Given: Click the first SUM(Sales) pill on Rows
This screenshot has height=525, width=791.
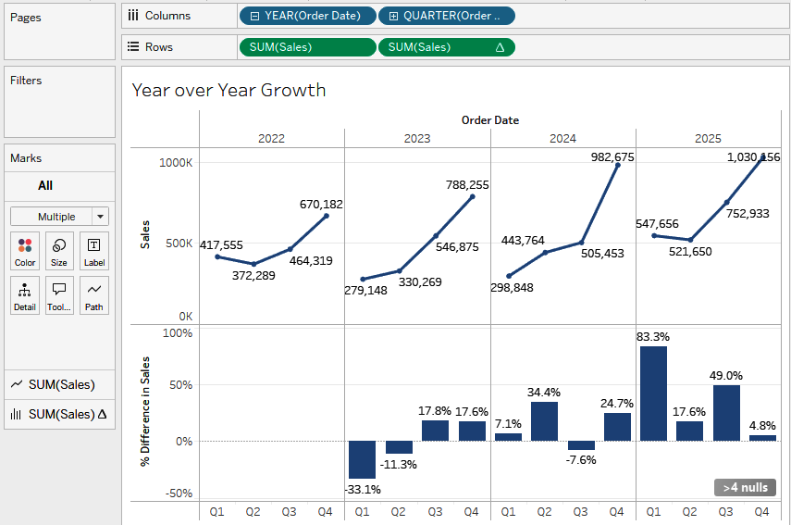Looking at the screenshot, I should 307,47.
